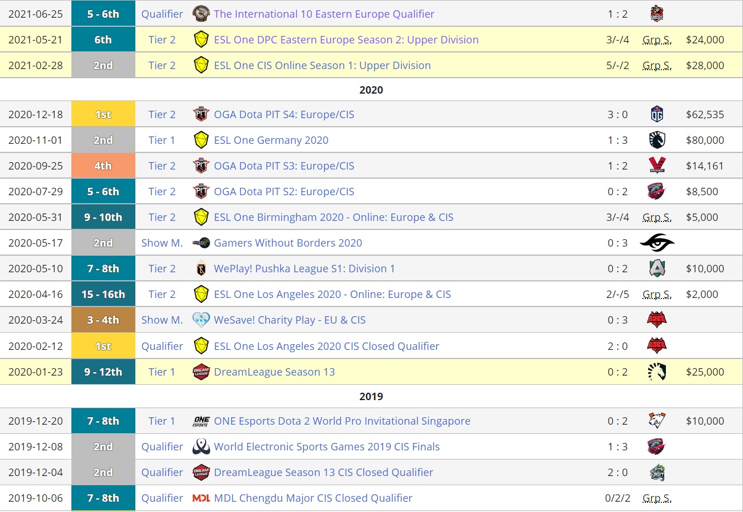
Task: Click the ONE Esports tournament icon
Action: pos(201,421)
